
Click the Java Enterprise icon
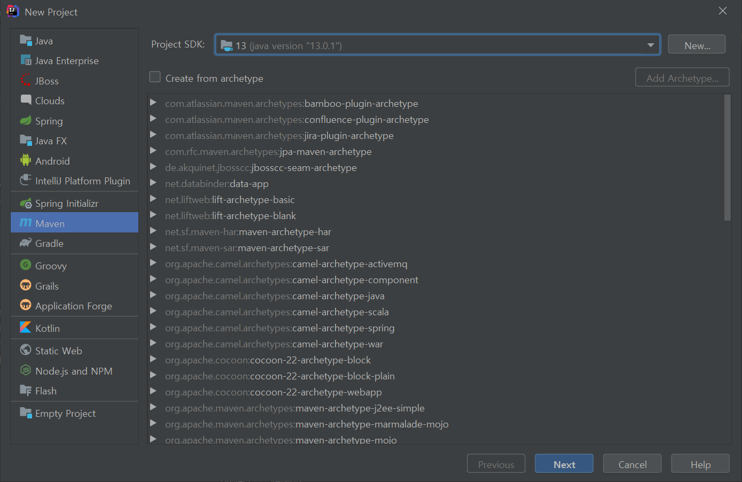coord(26,60)
